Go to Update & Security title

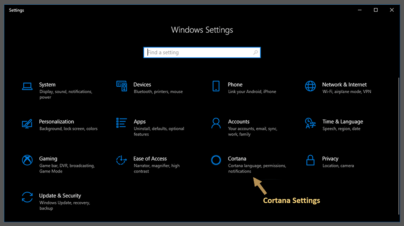pyautogui.click(x=60, y=196)
